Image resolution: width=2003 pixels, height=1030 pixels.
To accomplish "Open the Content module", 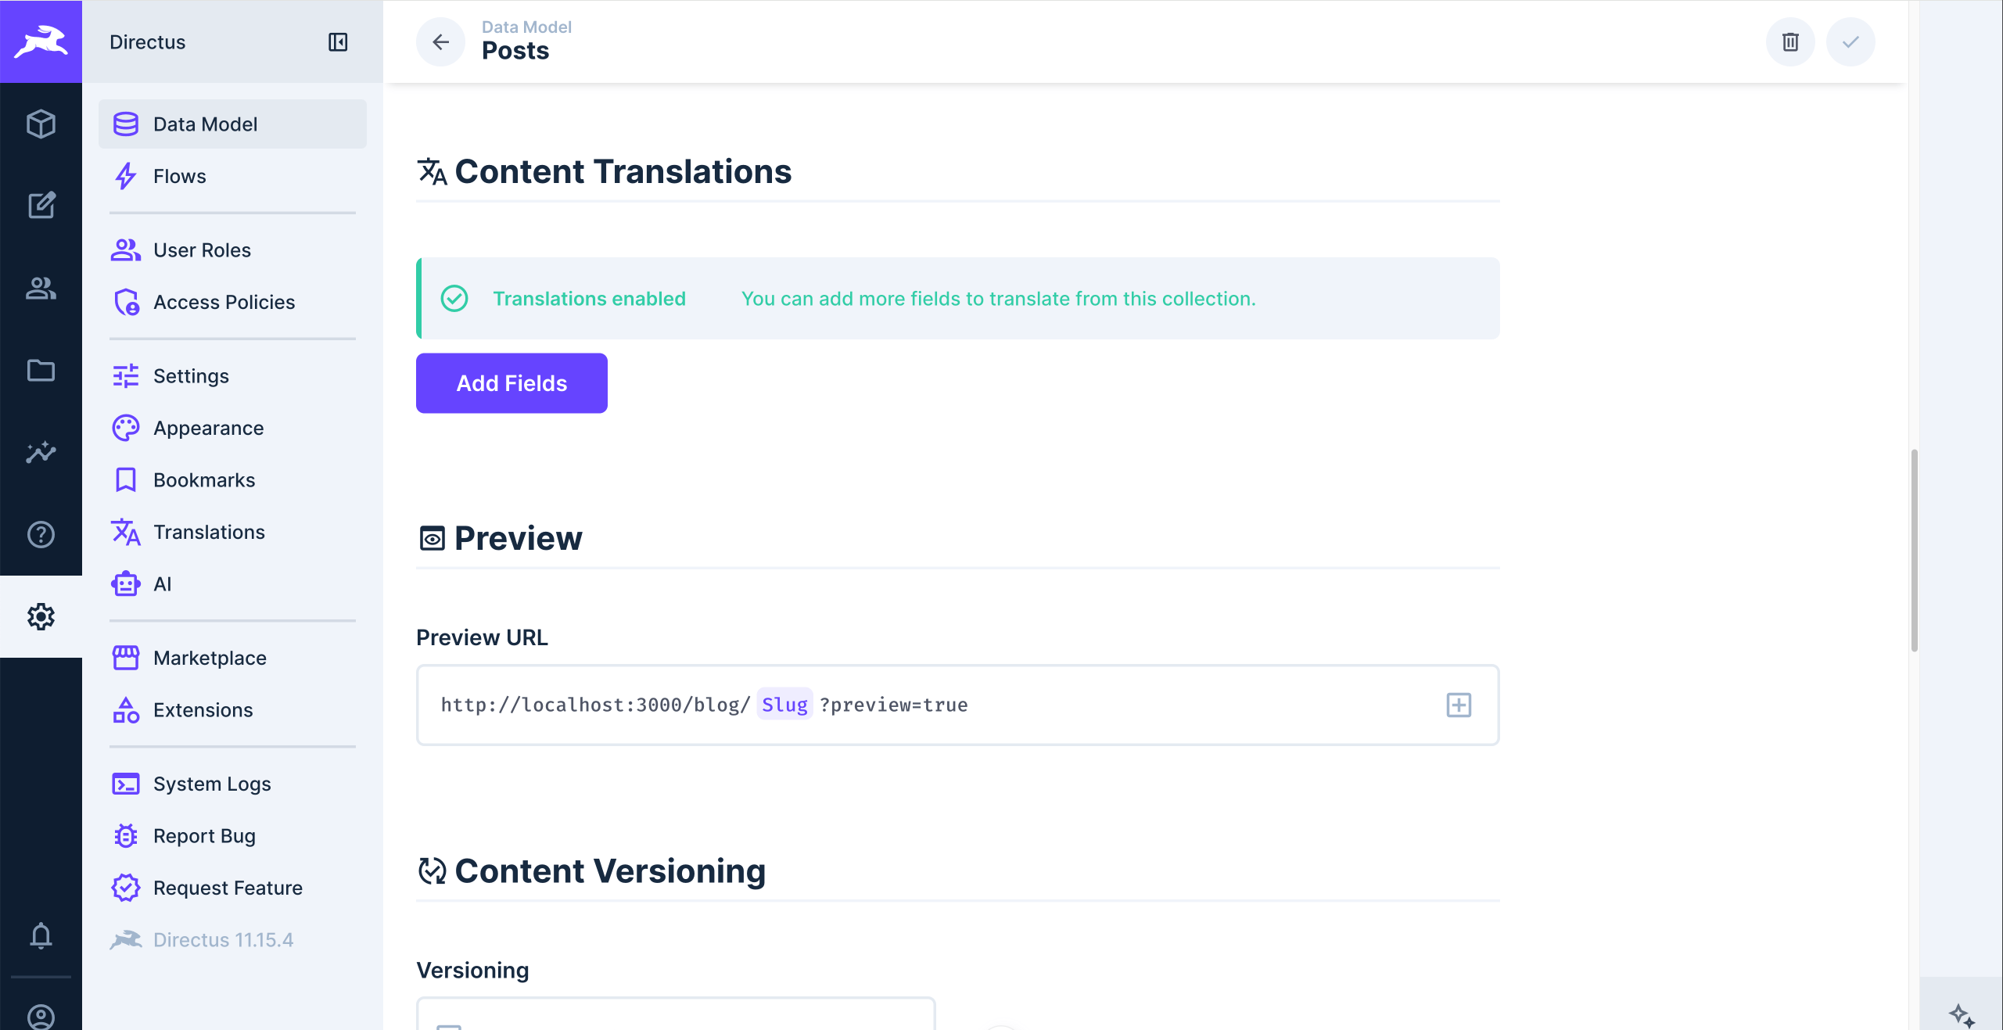I will pyautogui.click(x=41, y=206).
